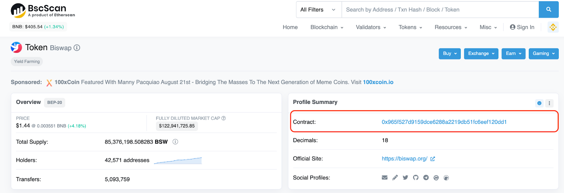This screenshot has height=193, width=564.
Task: Open the Binance chain selector icon
Action: point(553,27)
